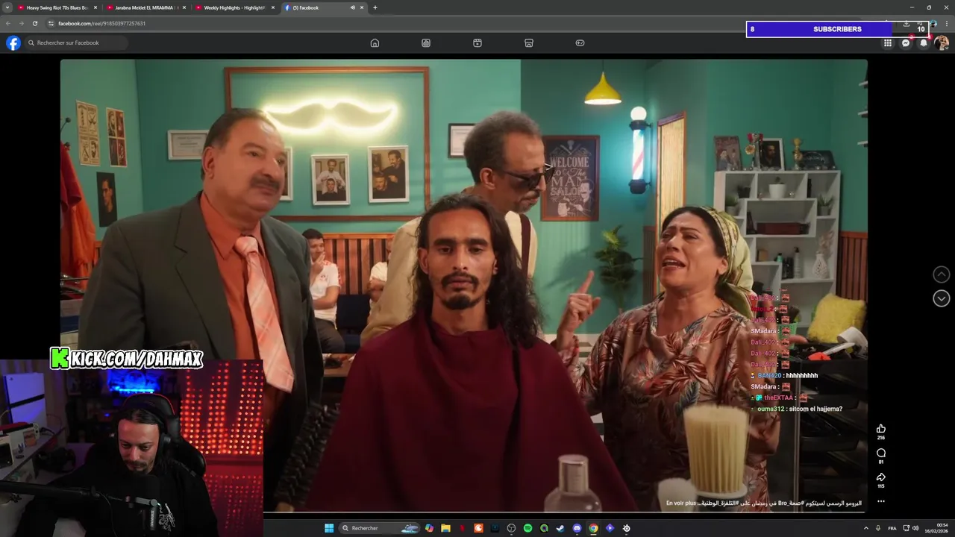
Task: Close the Heavy Swing Riot tab
Action: (95, 7)
